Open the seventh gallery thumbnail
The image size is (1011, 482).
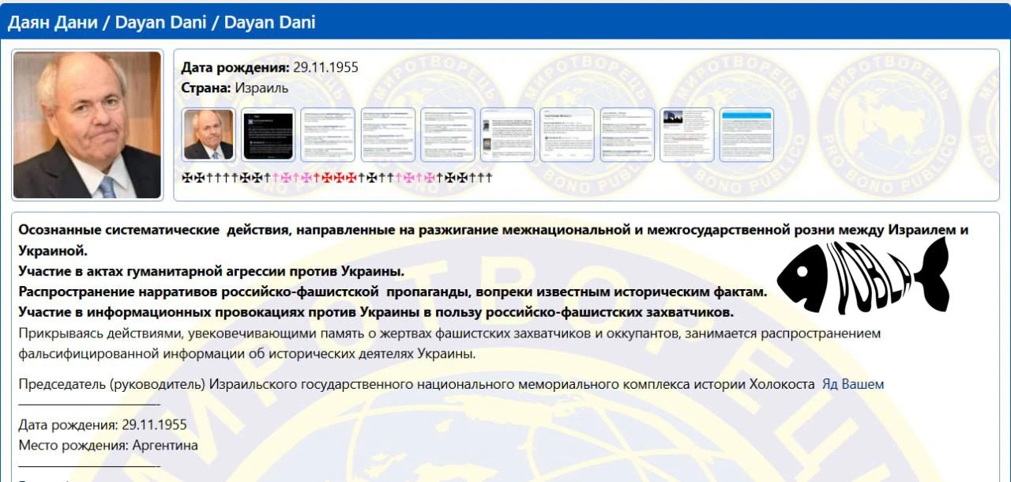pos(567,135)
